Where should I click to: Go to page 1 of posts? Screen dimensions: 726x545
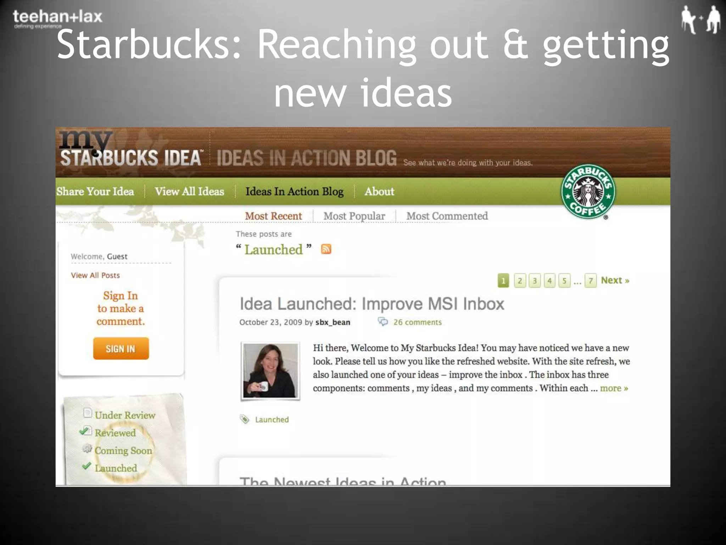(503, 281)
